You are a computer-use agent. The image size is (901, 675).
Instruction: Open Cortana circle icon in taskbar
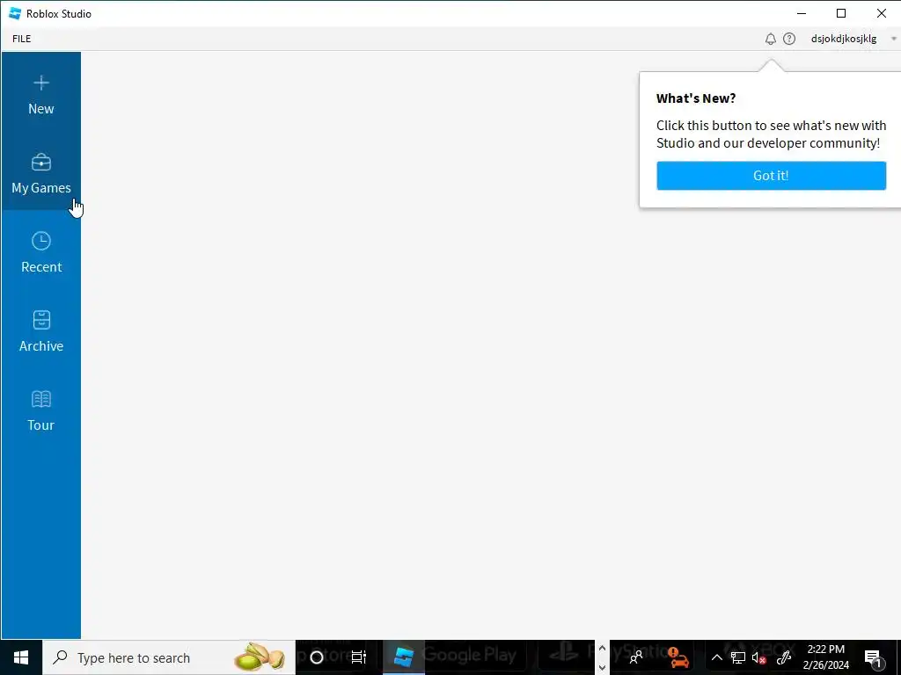point(317,657)
